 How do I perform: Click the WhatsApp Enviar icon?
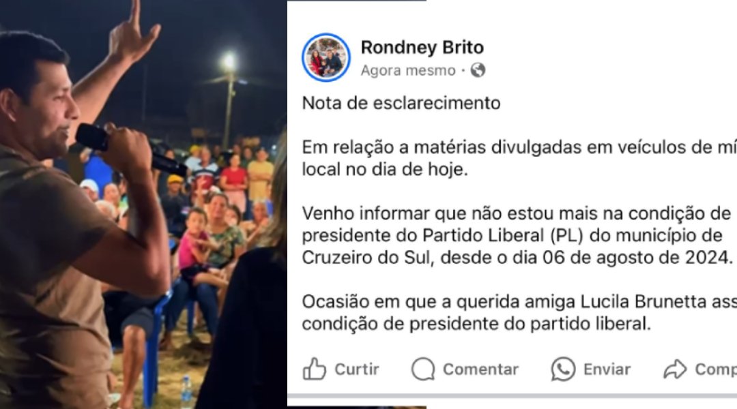point(563,369)
